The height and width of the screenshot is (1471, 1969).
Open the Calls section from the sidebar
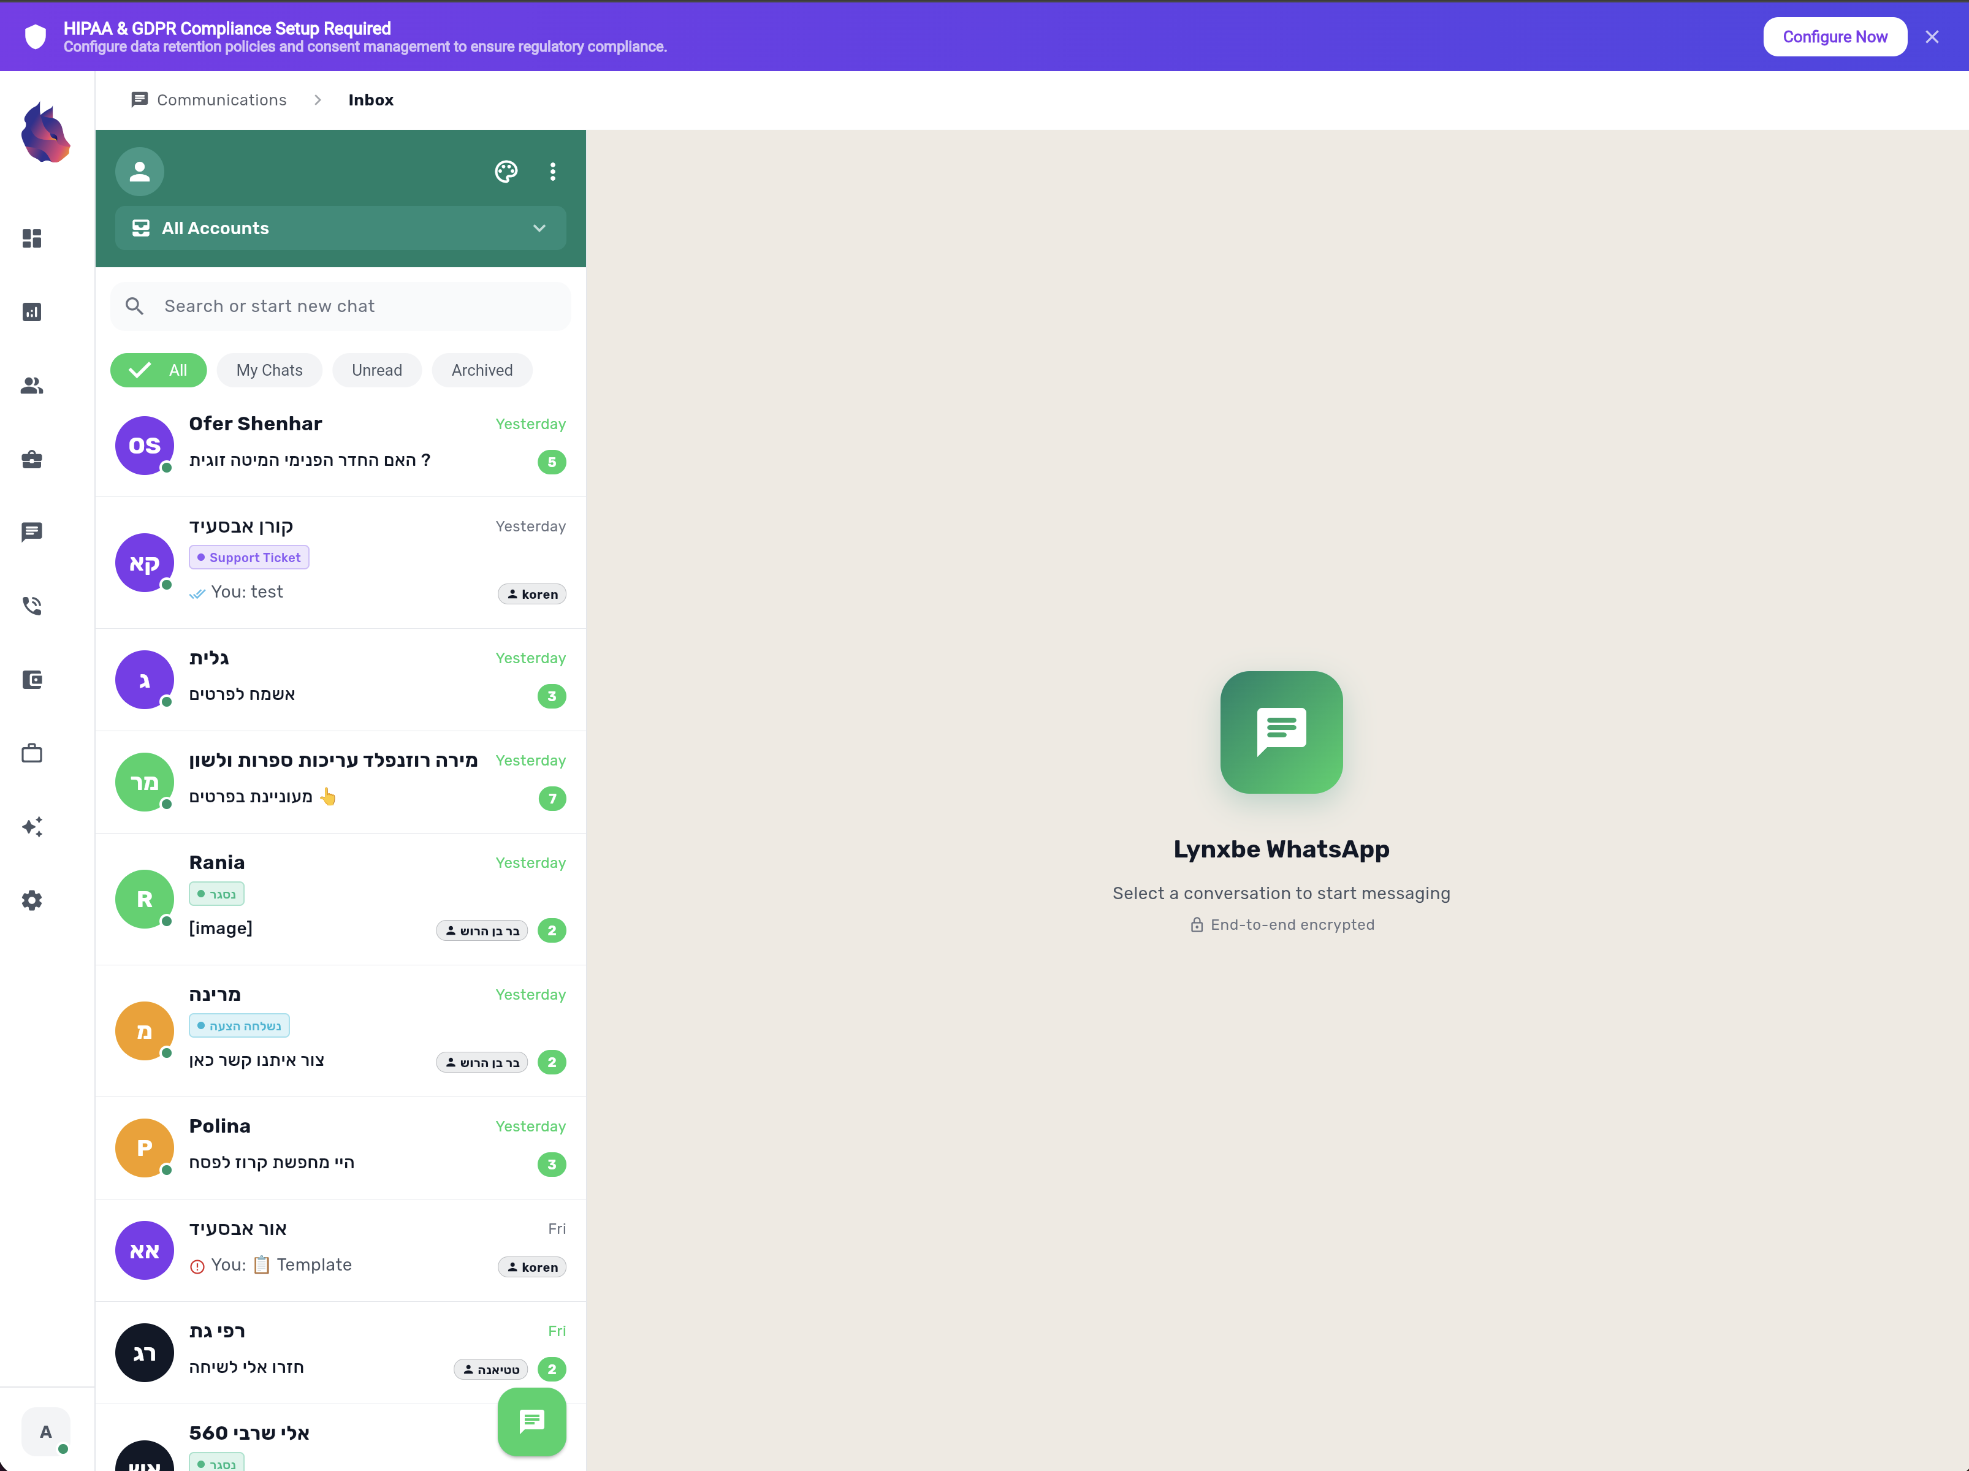point(32,605)
